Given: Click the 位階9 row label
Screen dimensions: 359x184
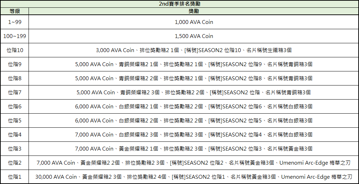Looking at the screenshot, I should point(14,64).
